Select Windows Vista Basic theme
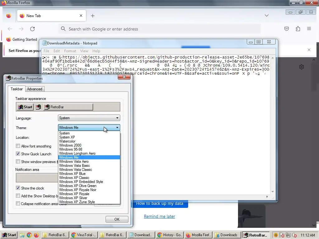The image size is (319, 239). coord(89,166)
